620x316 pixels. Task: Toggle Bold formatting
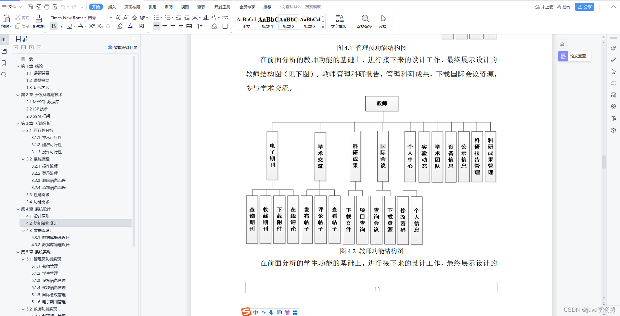click(x=54, y=26)
